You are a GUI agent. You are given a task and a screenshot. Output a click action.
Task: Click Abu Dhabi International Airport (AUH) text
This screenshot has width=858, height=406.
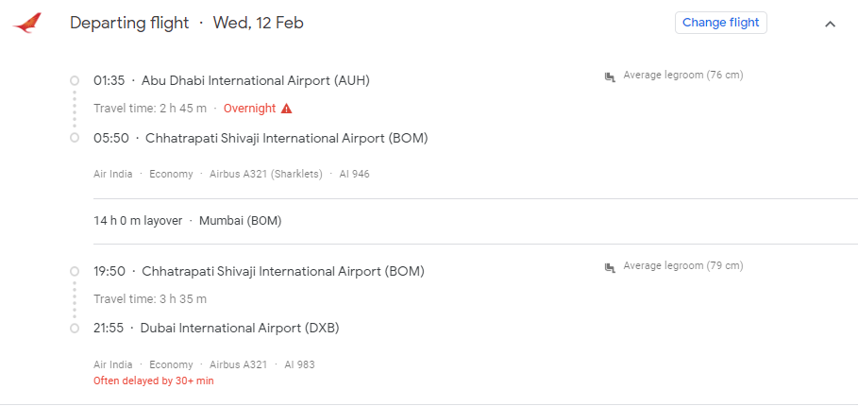[x=256, y=81]
